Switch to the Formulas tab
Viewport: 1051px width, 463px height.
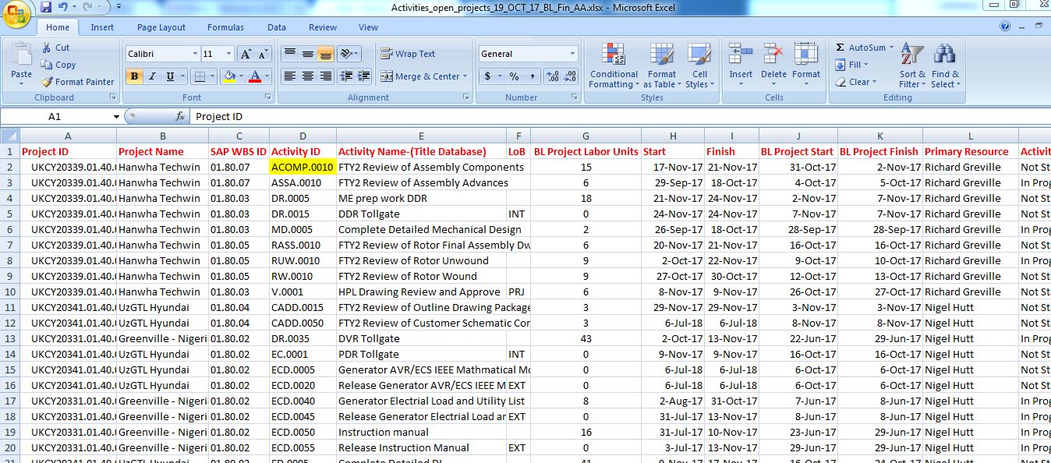coord(225,27)
